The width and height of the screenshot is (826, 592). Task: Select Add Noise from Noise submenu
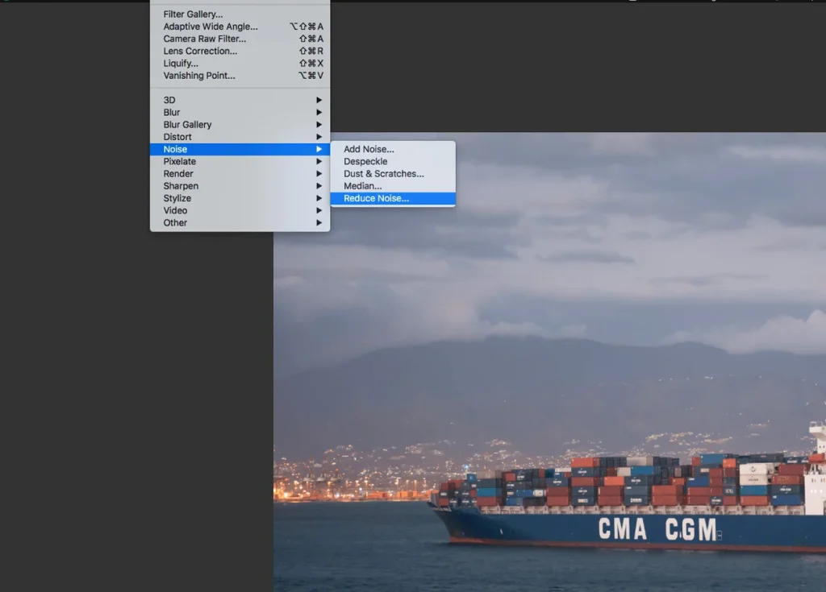click(x=393, y=150)
